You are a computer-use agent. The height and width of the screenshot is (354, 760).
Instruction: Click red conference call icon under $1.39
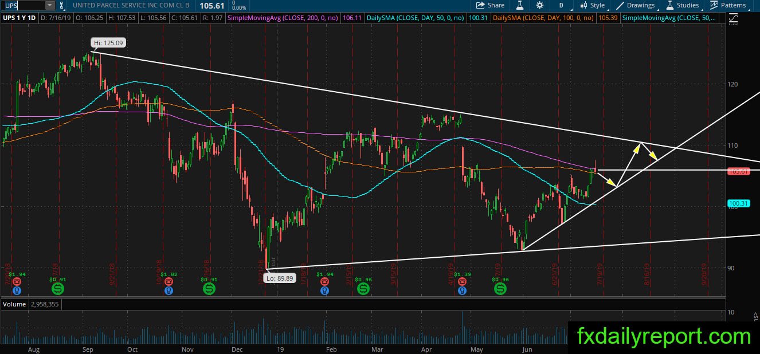coord(462,282)
